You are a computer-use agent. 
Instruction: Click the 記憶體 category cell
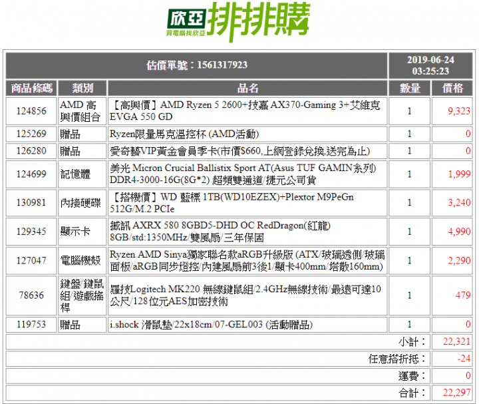pyautogui.click(x=82, y=174)
